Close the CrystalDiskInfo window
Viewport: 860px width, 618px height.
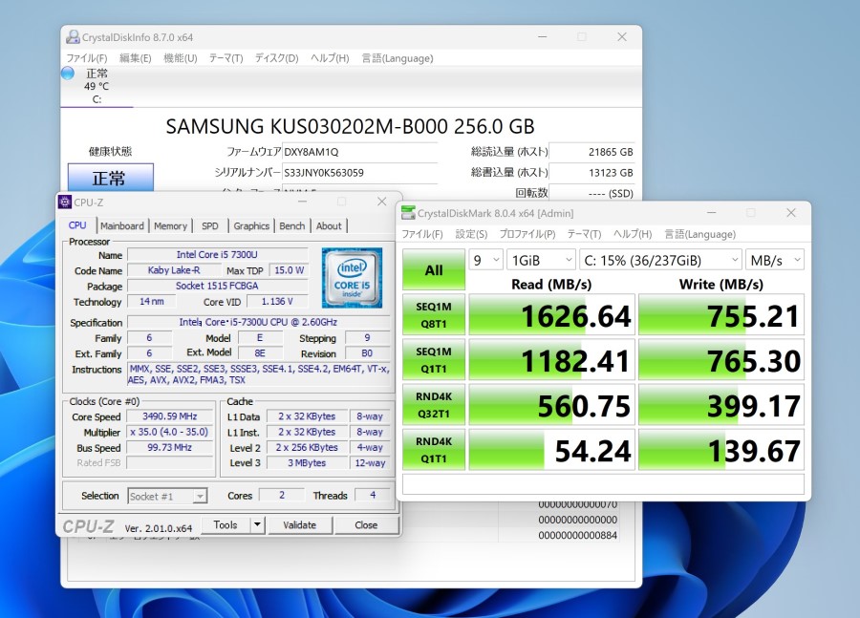[x=622, y=36]
